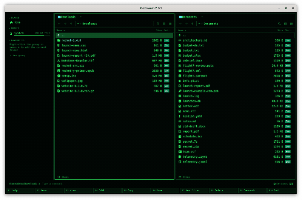
Task: Sort Downloads pane by Modified column
Action: pyautogui.click(x=167, y=31)
